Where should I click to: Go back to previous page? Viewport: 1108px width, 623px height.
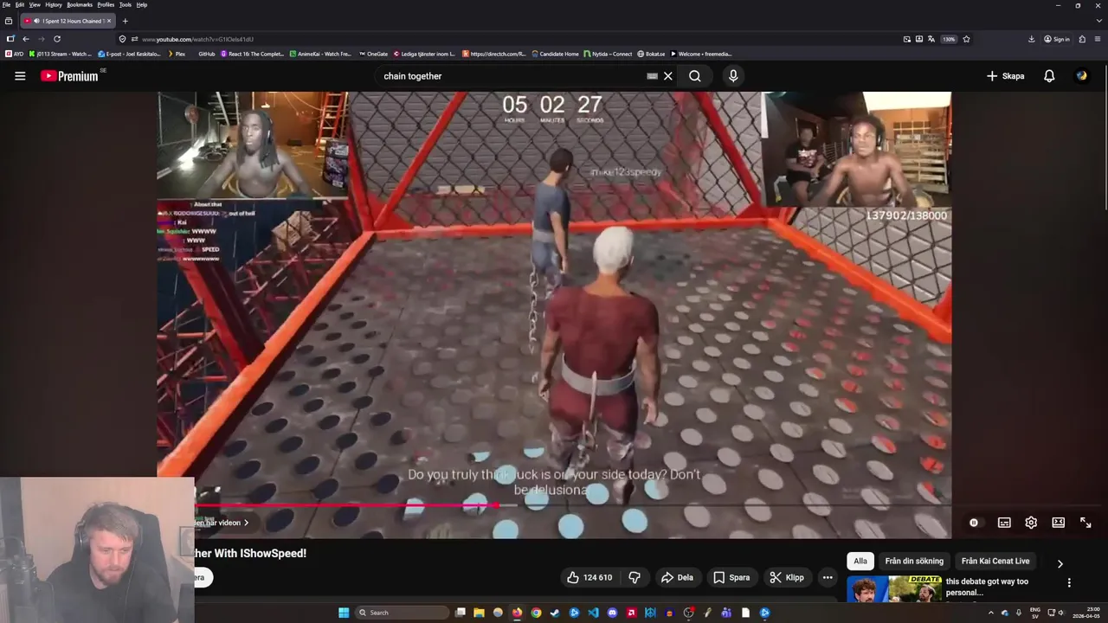coord(26,39)
